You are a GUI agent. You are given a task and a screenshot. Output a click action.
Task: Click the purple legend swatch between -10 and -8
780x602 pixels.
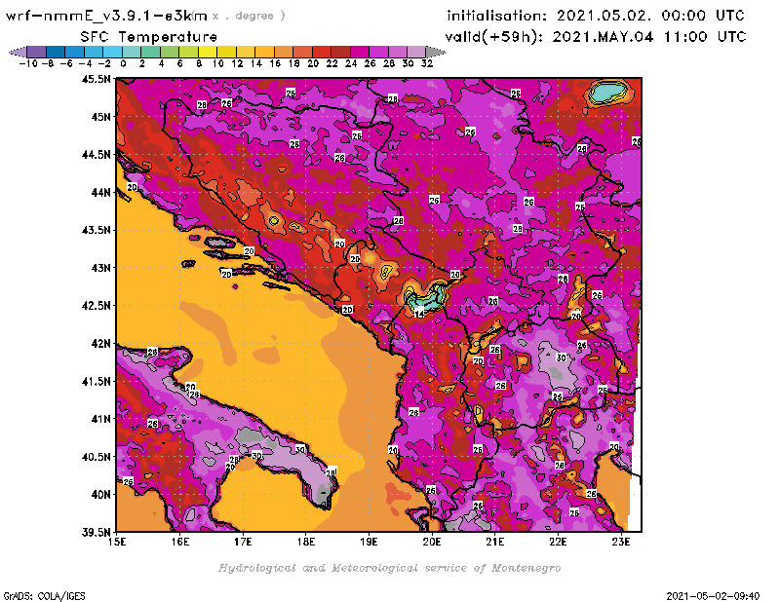36,52
